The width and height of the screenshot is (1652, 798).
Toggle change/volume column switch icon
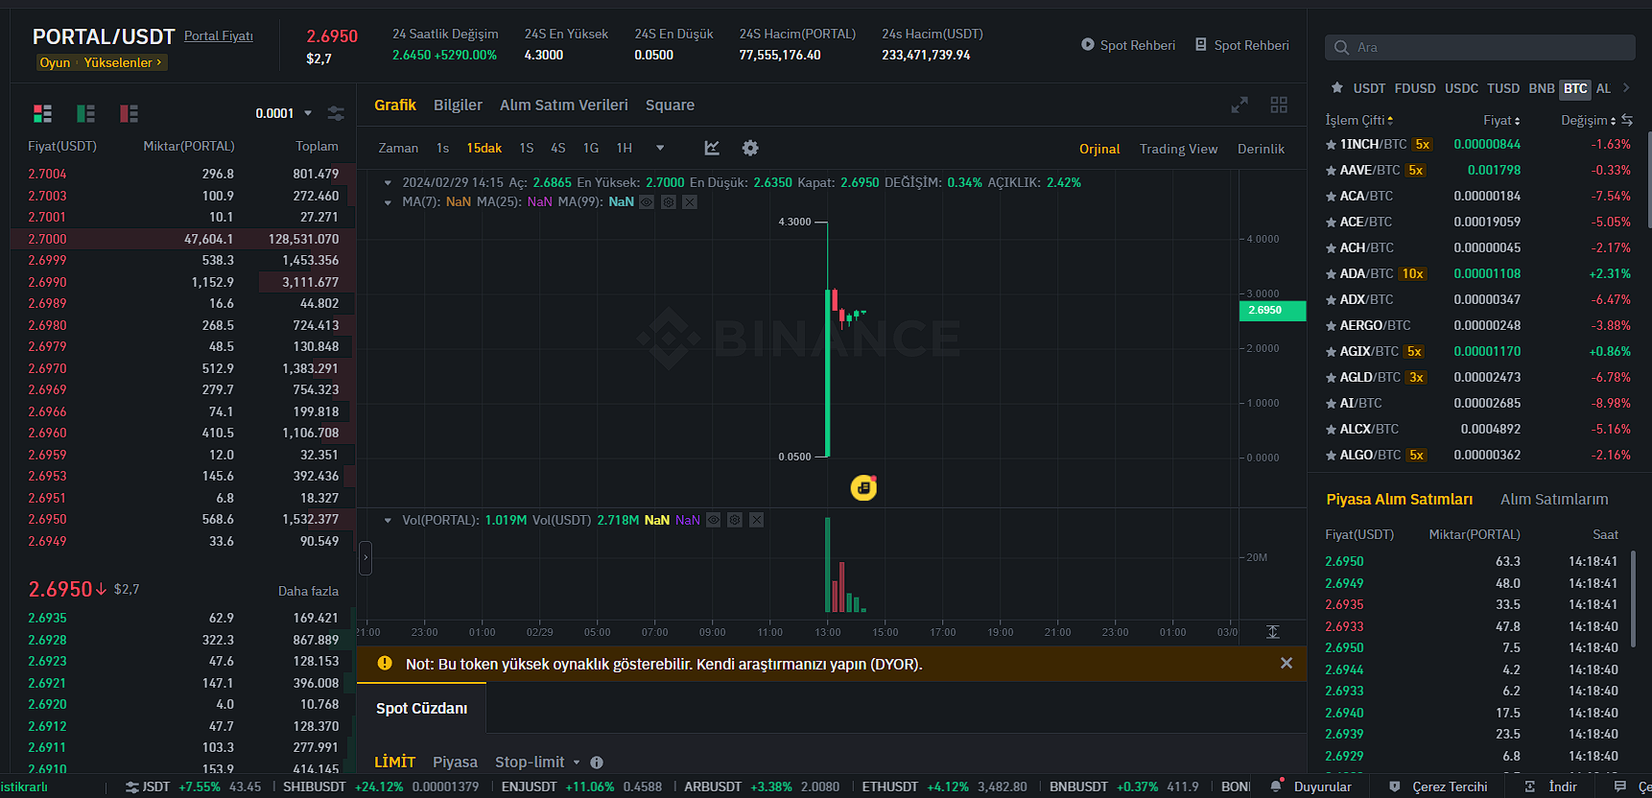(1627, 120)
